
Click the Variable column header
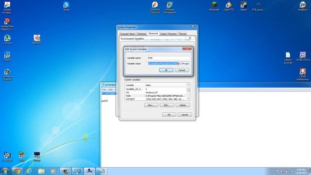[x=135, y=85]
